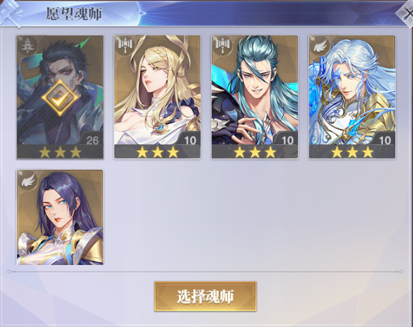Click the level 10 badge on the blonde card
Image resolution: width=413 pixels, height=327 pixels.
[x=190, y=140]
